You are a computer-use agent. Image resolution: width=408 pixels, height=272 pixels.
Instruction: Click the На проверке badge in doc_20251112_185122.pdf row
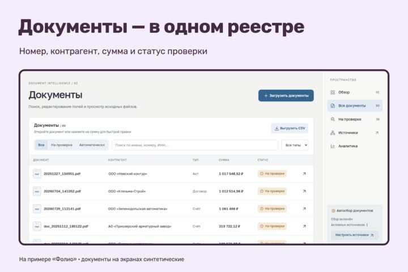pos(272,226)
